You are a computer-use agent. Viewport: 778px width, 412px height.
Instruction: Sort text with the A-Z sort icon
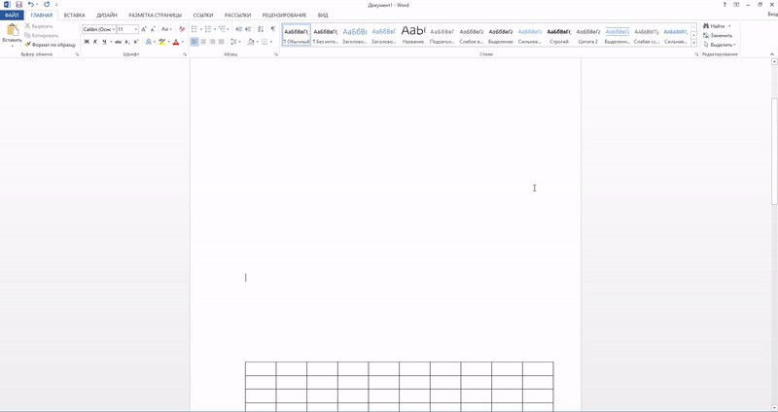(261, 29)
